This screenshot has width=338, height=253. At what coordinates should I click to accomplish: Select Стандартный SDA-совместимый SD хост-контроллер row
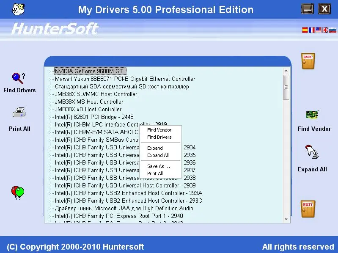tap(122, 87)
